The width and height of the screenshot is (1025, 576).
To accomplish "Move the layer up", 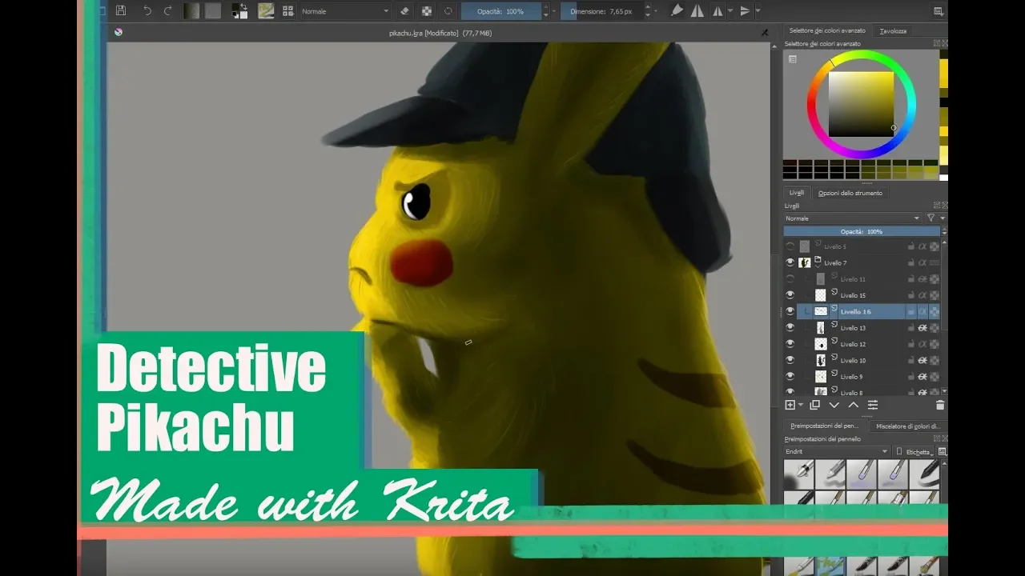I will (854, 405).
